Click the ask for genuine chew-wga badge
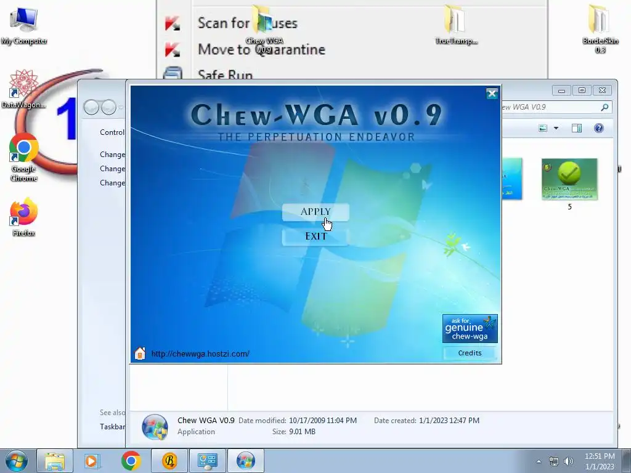 coord(470,329)
